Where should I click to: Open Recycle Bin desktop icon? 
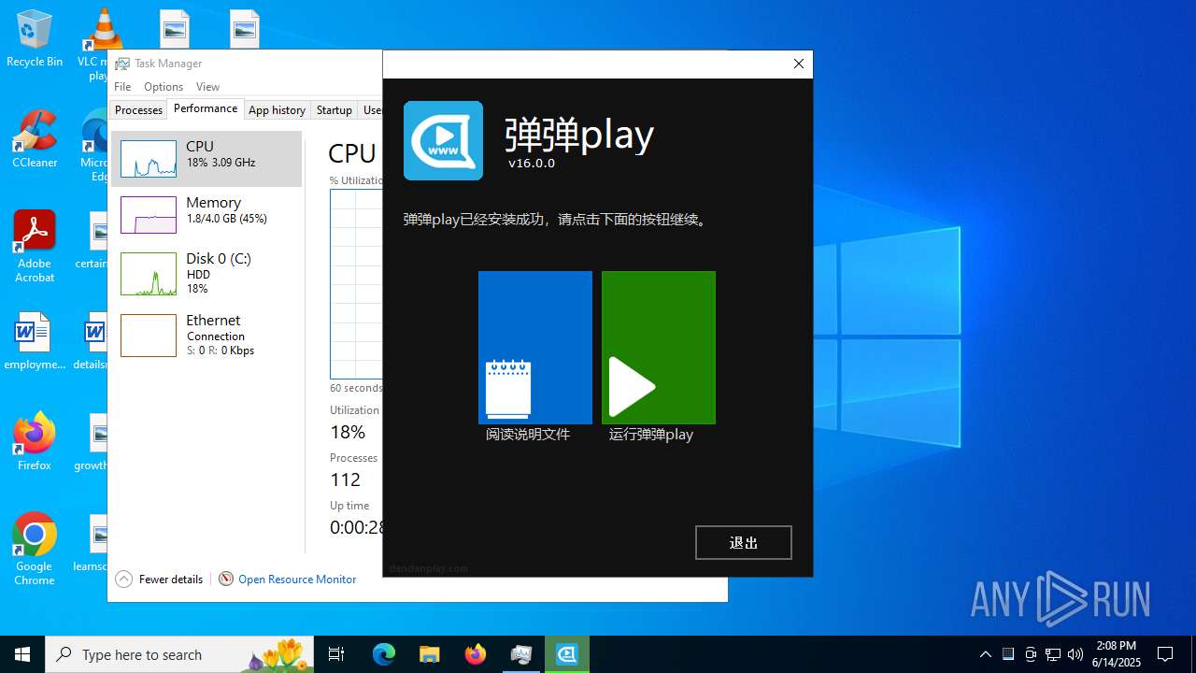coord(35,38)
